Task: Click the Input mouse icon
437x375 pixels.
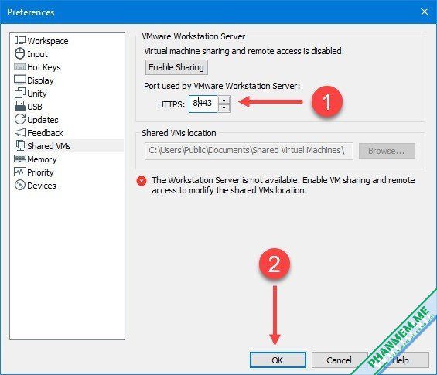Action: click(x=20, y=53)
